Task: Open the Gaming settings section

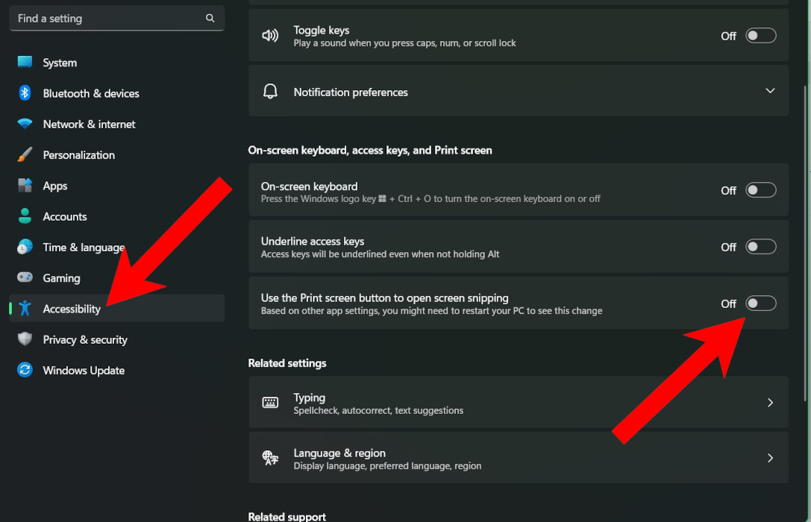Action: (x=63, y=277)
